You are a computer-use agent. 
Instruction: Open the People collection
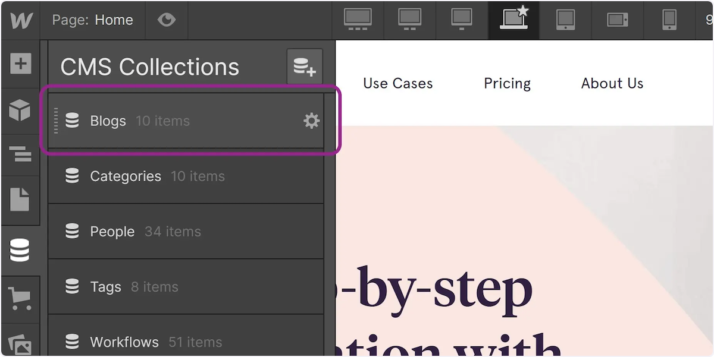coord(186,232)
